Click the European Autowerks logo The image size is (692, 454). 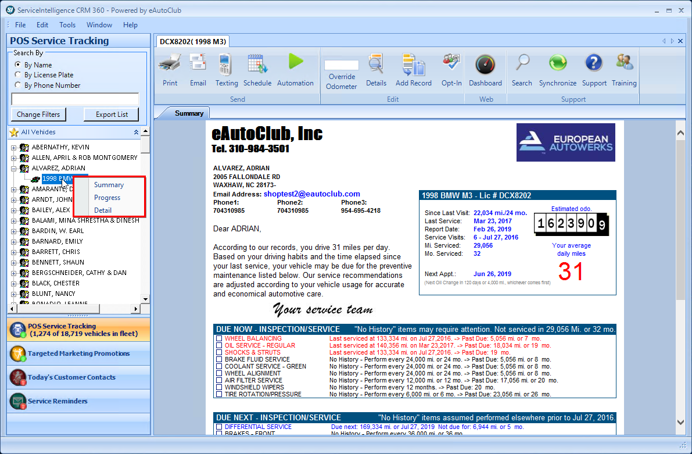point(566,142)
